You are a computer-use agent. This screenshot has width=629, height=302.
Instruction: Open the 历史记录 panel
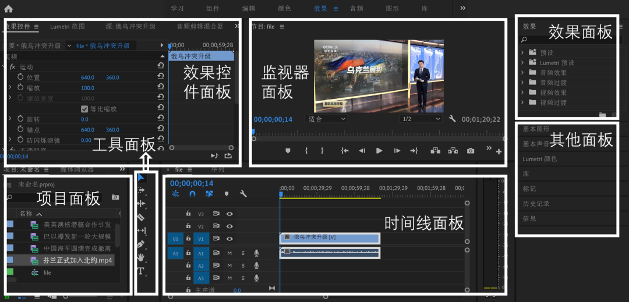[x=536, y=204]
